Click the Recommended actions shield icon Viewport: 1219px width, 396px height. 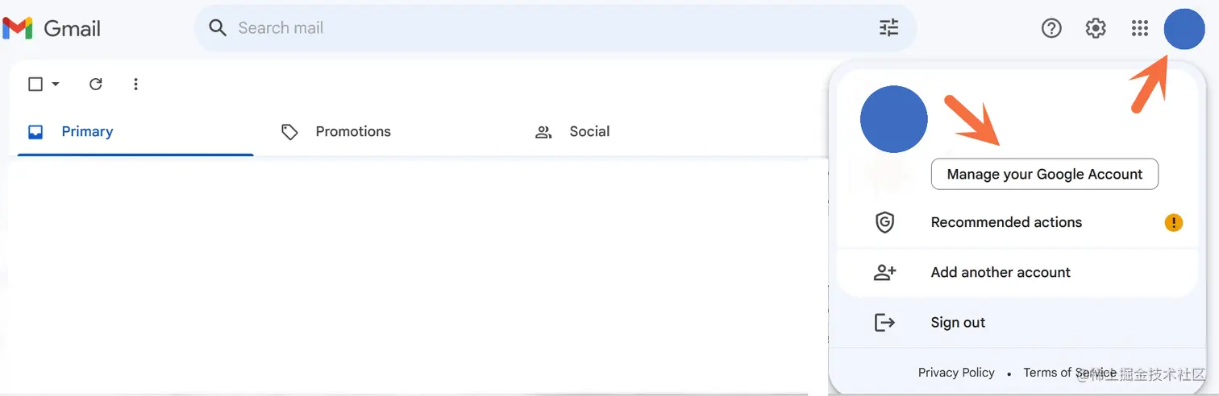(885, 222)
